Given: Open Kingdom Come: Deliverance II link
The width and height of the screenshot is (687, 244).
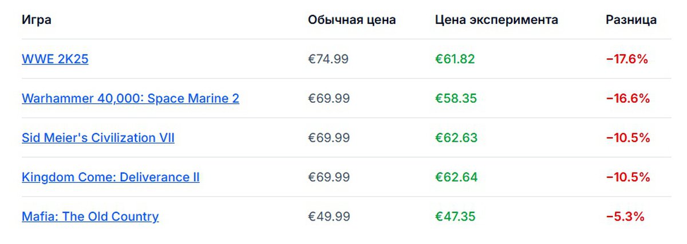Looking at the screenshot, I should point(110,177).
